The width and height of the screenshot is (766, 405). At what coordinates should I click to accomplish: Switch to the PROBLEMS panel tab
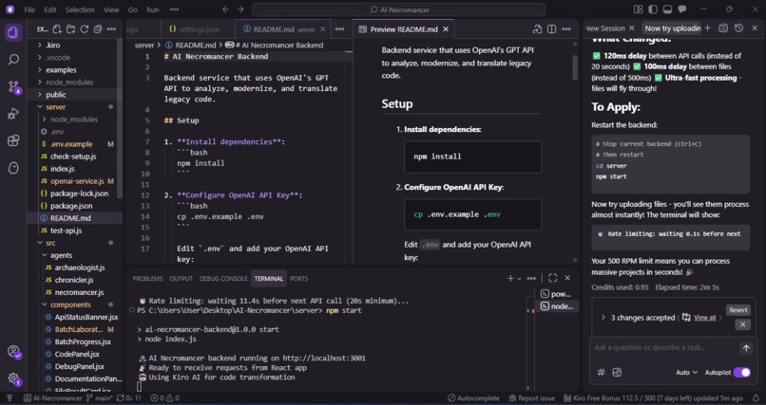point(147,278)
